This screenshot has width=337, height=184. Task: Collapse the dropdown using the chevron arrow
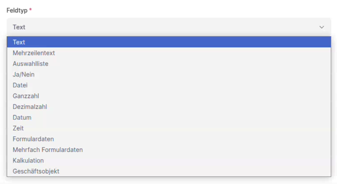[321, 27]
